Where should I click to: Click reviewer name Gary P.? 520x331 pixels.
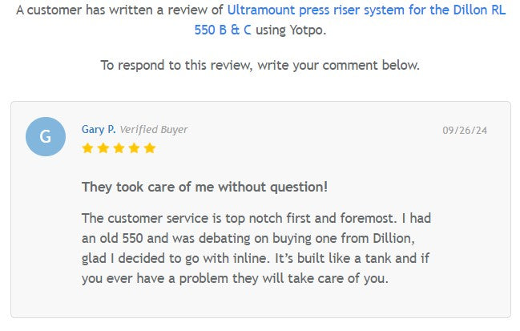pos(99,129)
